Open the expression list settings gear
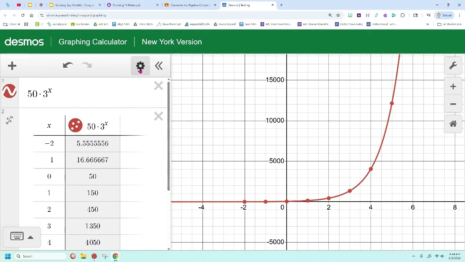The height and width of the screenshot is (262, 465). click(x=140, y=66)
